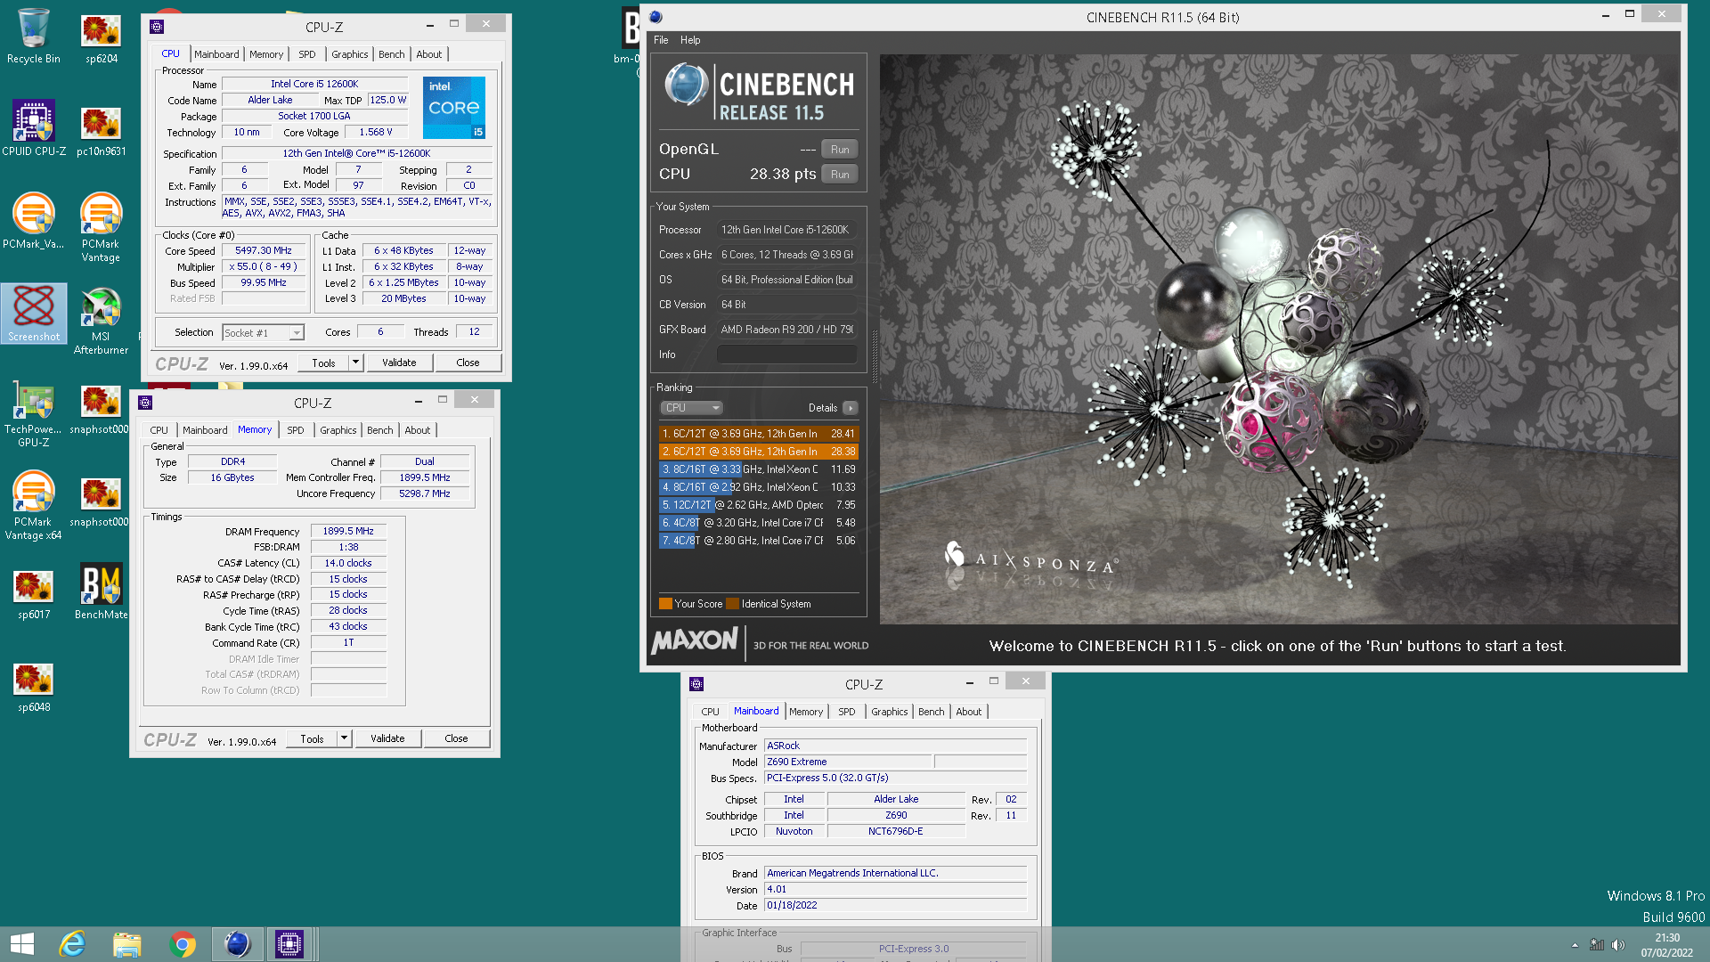Image resolution: width=1710 pixels, height=962 pixels.
Task: Run the OpenGL benchmark
Action: click(x=840, y=150)
